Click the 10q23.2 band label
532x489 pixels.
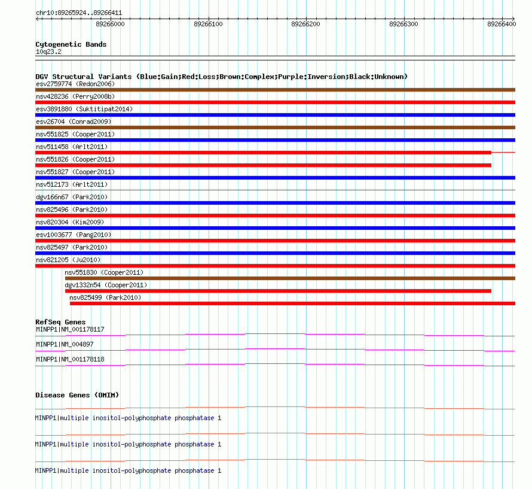pyautogui.click(x=48, y=51)
